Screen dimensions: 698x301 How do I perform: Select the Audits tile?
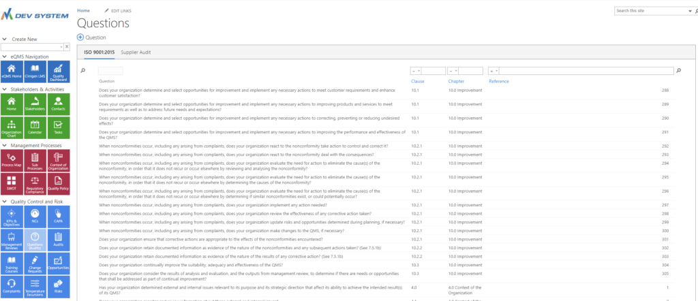click(58, 240)
